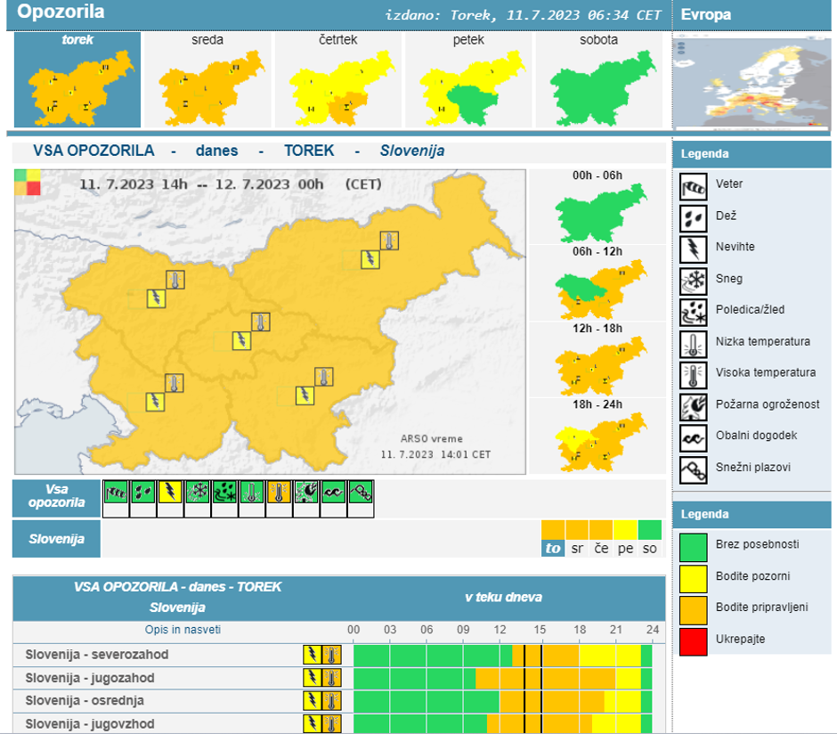Click the Slovenija - osrednja region row
Viewport: 837px width, 734px height.
tap(85, 701)
